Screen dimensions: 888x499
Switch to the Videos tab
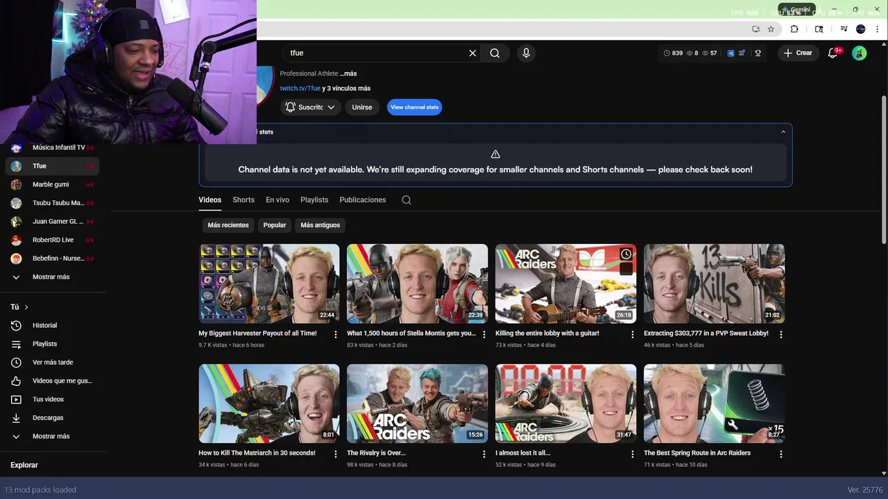210,200
